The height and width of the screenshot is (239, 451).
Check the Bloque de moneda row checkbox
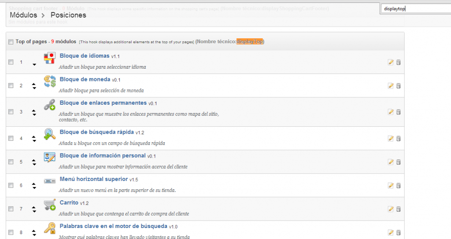[11, 86]
